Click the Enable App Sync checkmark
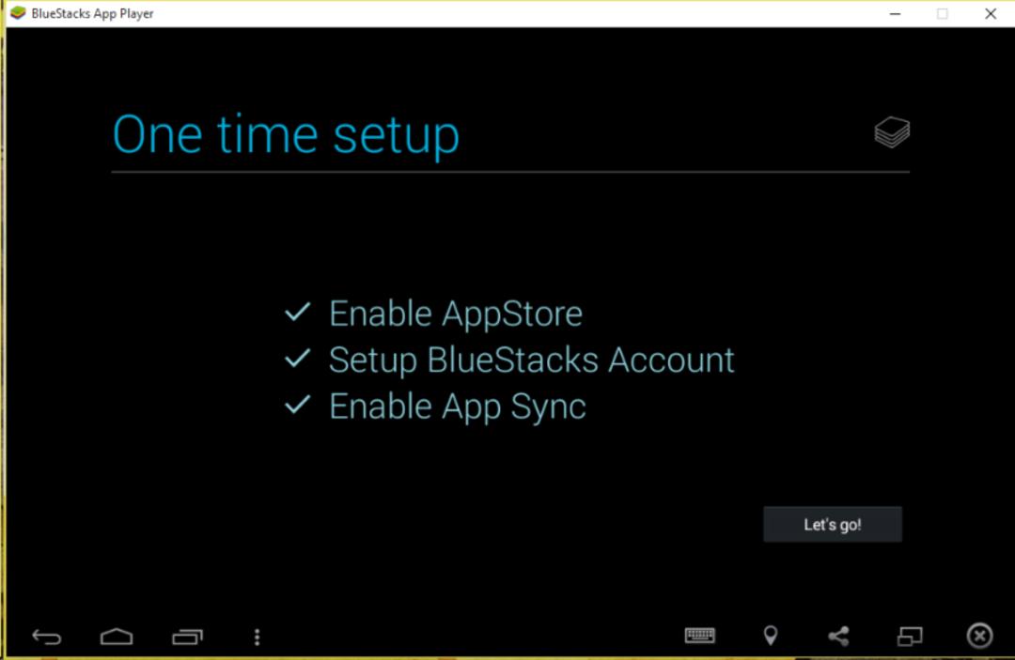 298,406
